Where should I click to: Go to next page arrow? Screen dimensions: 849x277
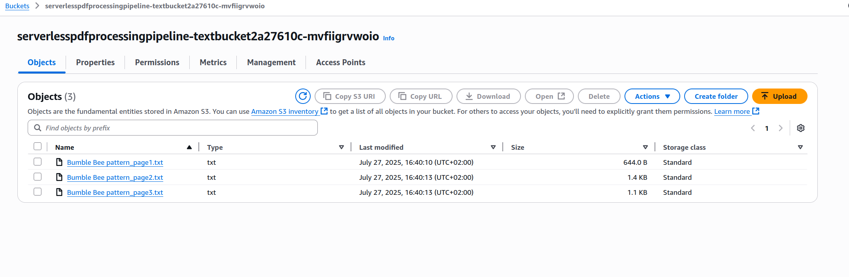pos(781,128)
